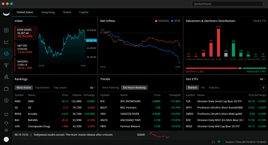The image size is (268, 145).
Task: Open the Trade gavel icon in sidebar
Action: coord(6,77)
